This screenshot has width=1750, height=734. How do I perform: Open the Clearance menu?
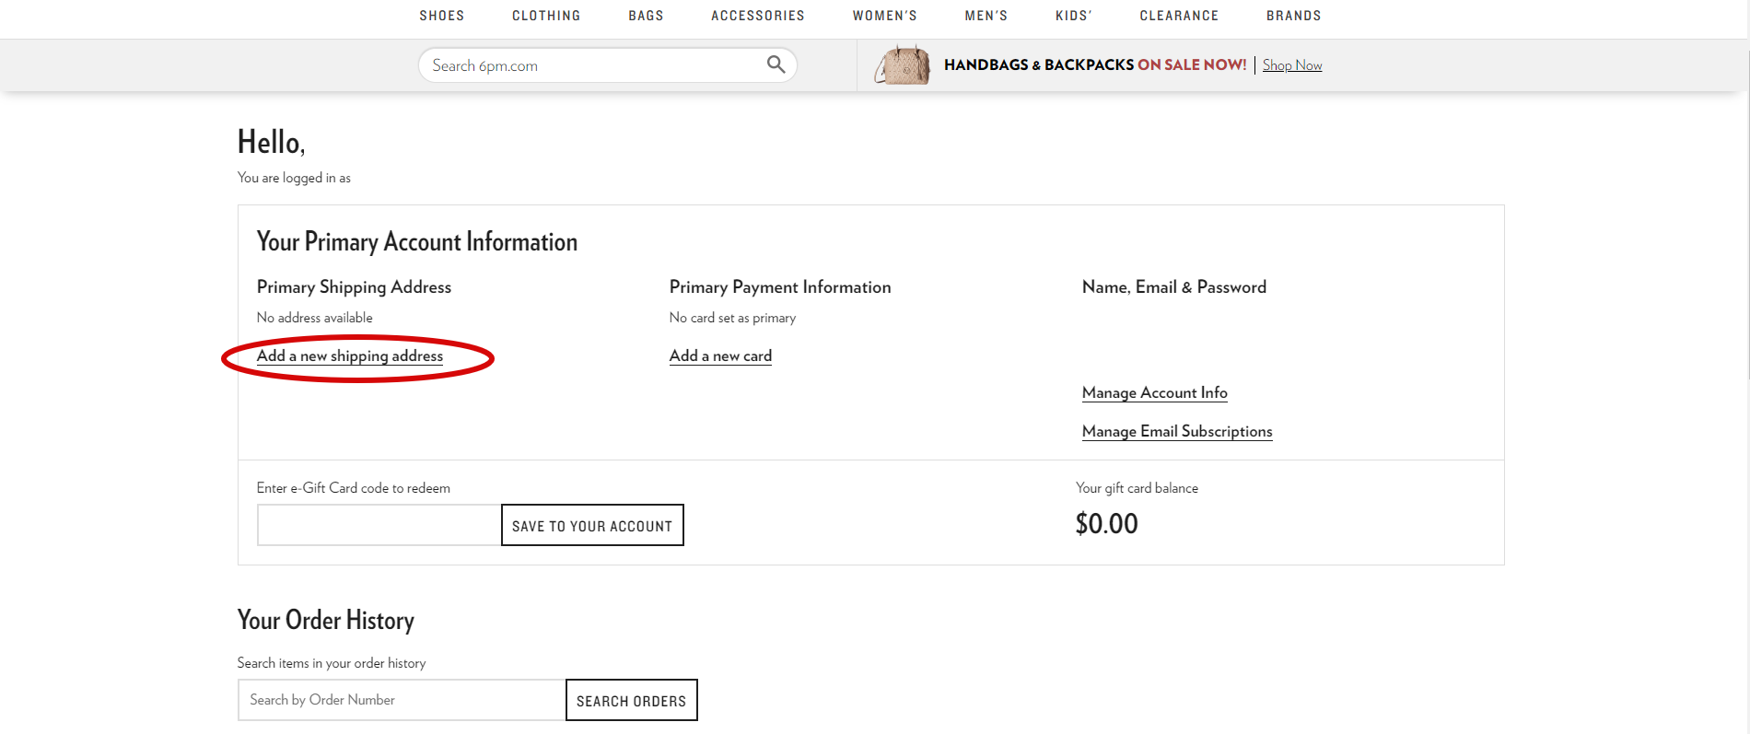coord(1179,16)
